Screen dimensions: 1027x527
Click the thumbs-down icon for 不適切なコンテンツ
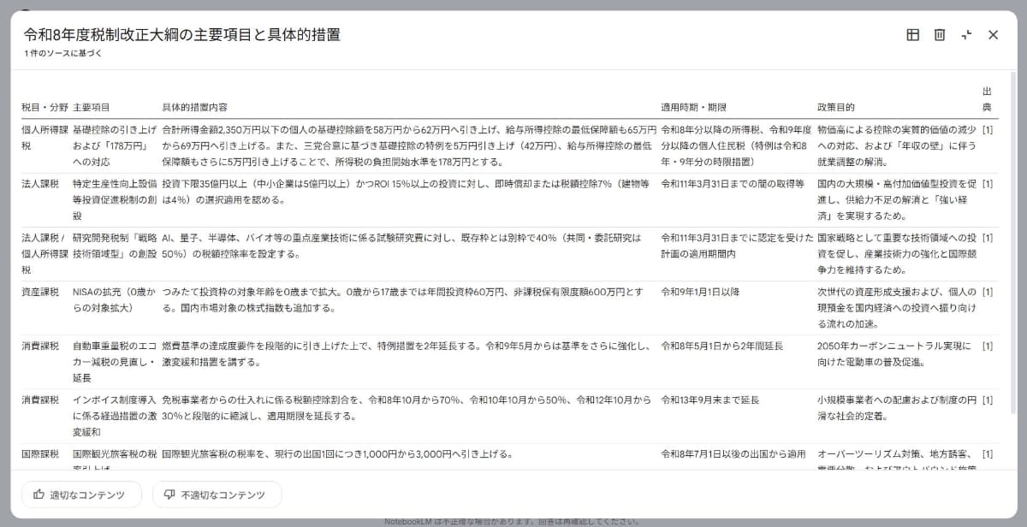coord(169,494)
